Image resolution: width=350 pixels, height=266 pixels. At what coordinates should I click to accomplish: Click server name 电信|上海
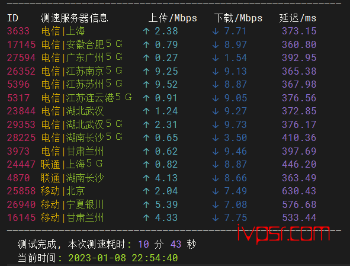tap(63, 31)
